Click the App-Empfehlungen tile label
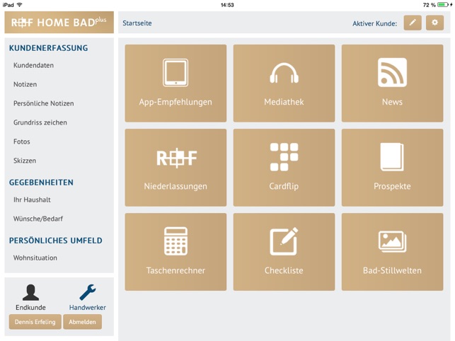Viewport: 455px width, 341px height. click(x=175, y=102)
